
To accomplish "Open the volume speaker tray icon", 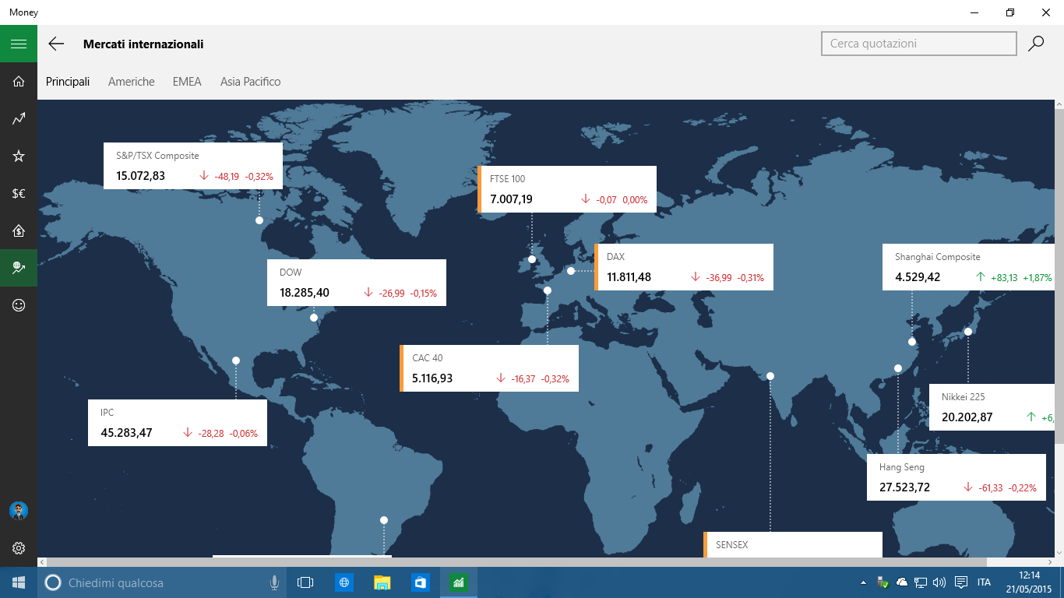I will tap(939, 582).
